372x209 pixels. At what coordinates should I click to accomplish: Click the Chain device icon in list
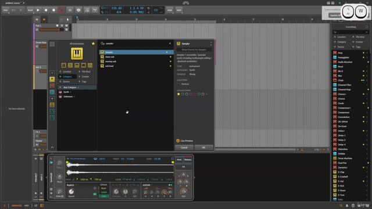point(335,80)
